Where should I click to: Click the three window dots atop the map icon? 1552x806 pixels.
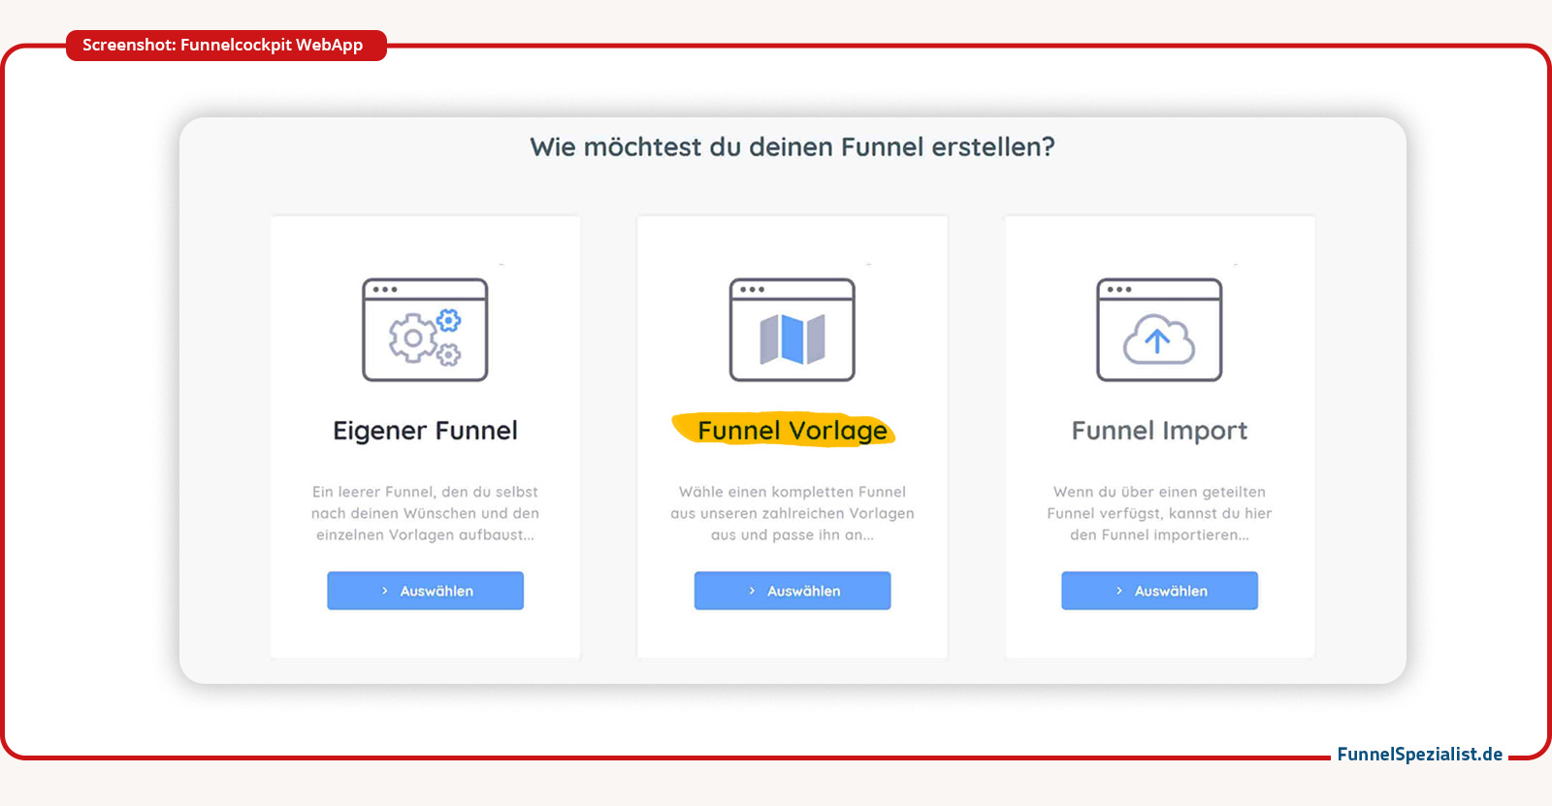click(x=752, y=289)
